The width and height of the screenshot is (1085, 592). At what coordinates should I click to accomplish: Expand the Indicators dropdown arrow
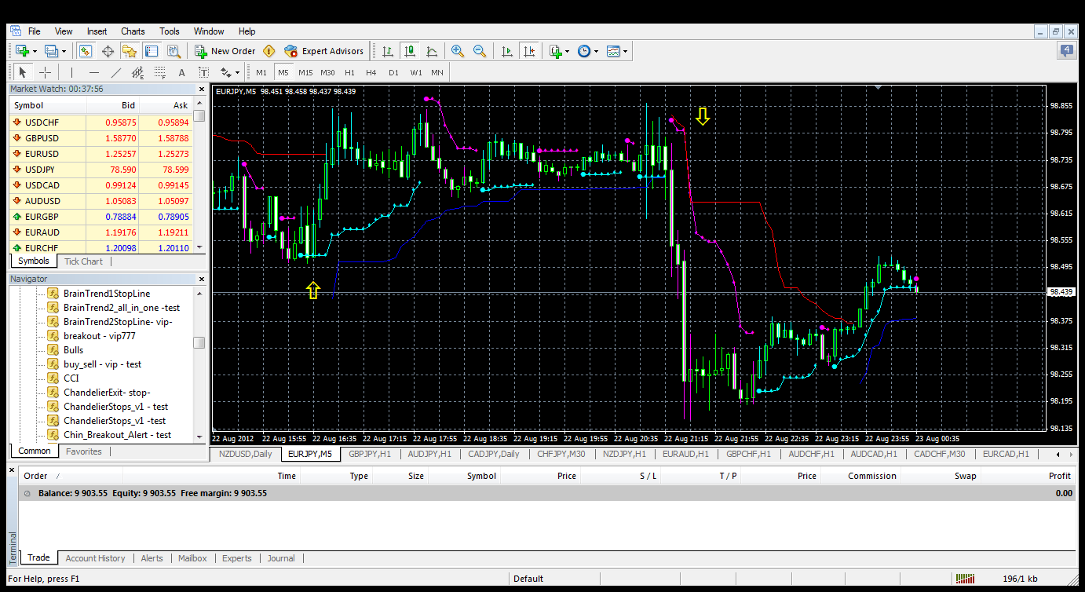click(x=568, y=51)
